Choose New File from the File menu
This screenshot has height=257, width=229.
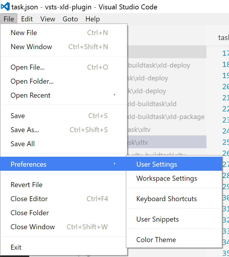click(x=64, y=33)
